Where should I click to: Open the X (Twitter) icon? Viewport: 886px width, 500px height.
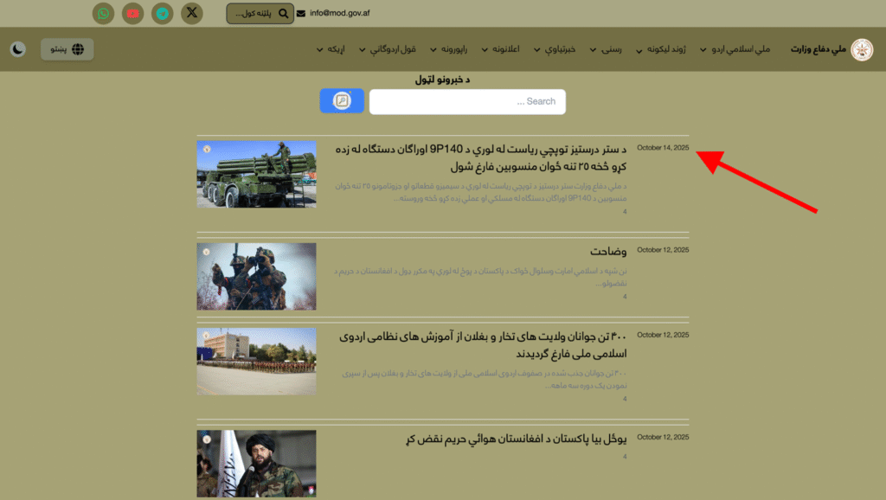tap(192, 13)
